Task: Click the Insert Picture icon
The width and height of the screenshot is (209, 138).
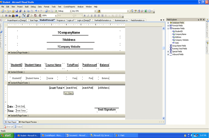Action: (x=17, y=16)
